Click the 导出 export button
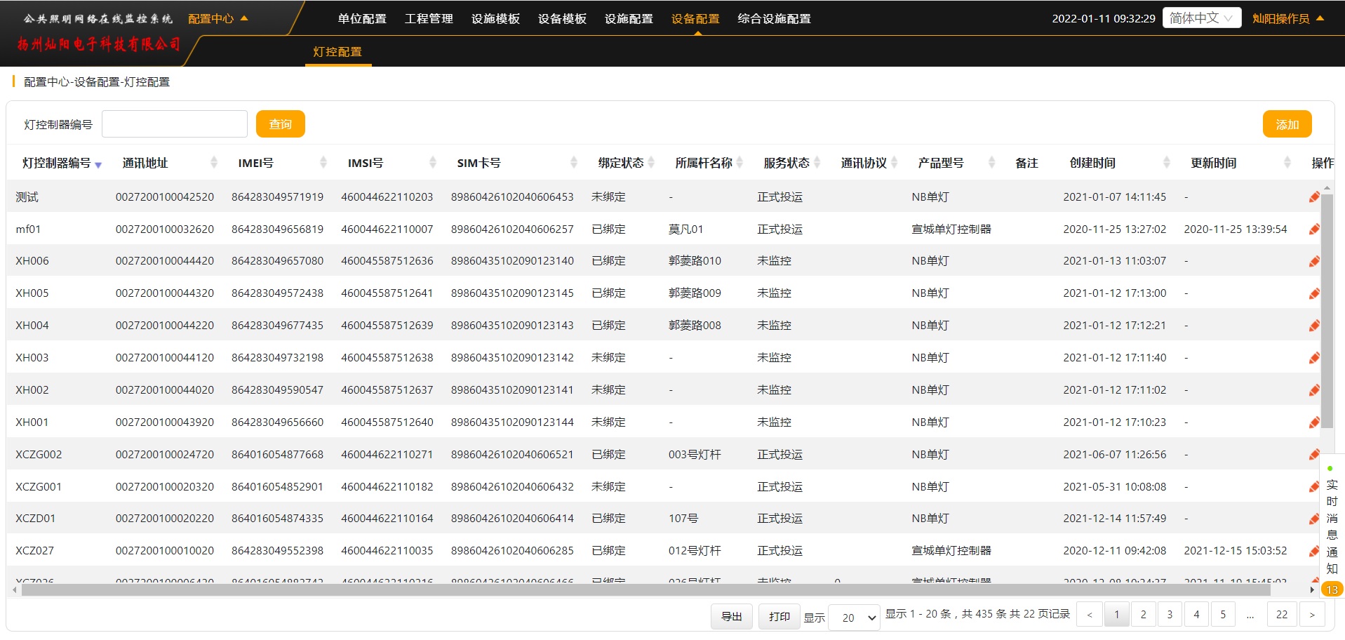1345x640 pixels. 731,616
